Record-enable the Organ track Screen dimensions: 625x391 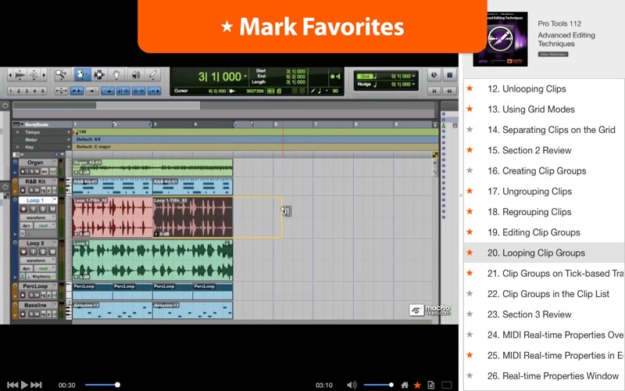23,171
